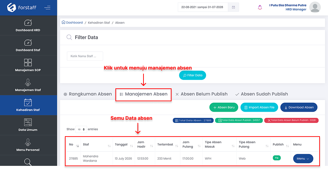Open Menu dropdown for row 27885
This screenshot has height=169, width=328.
click(303, 159)
